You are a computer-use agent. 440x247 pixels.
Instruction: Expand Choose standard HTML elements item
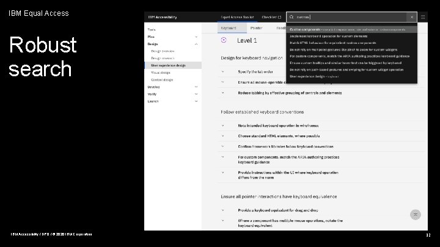coord(223,136)
